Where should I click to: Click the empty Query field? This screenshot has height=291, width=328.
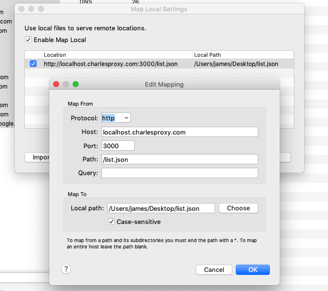[180, 173]
